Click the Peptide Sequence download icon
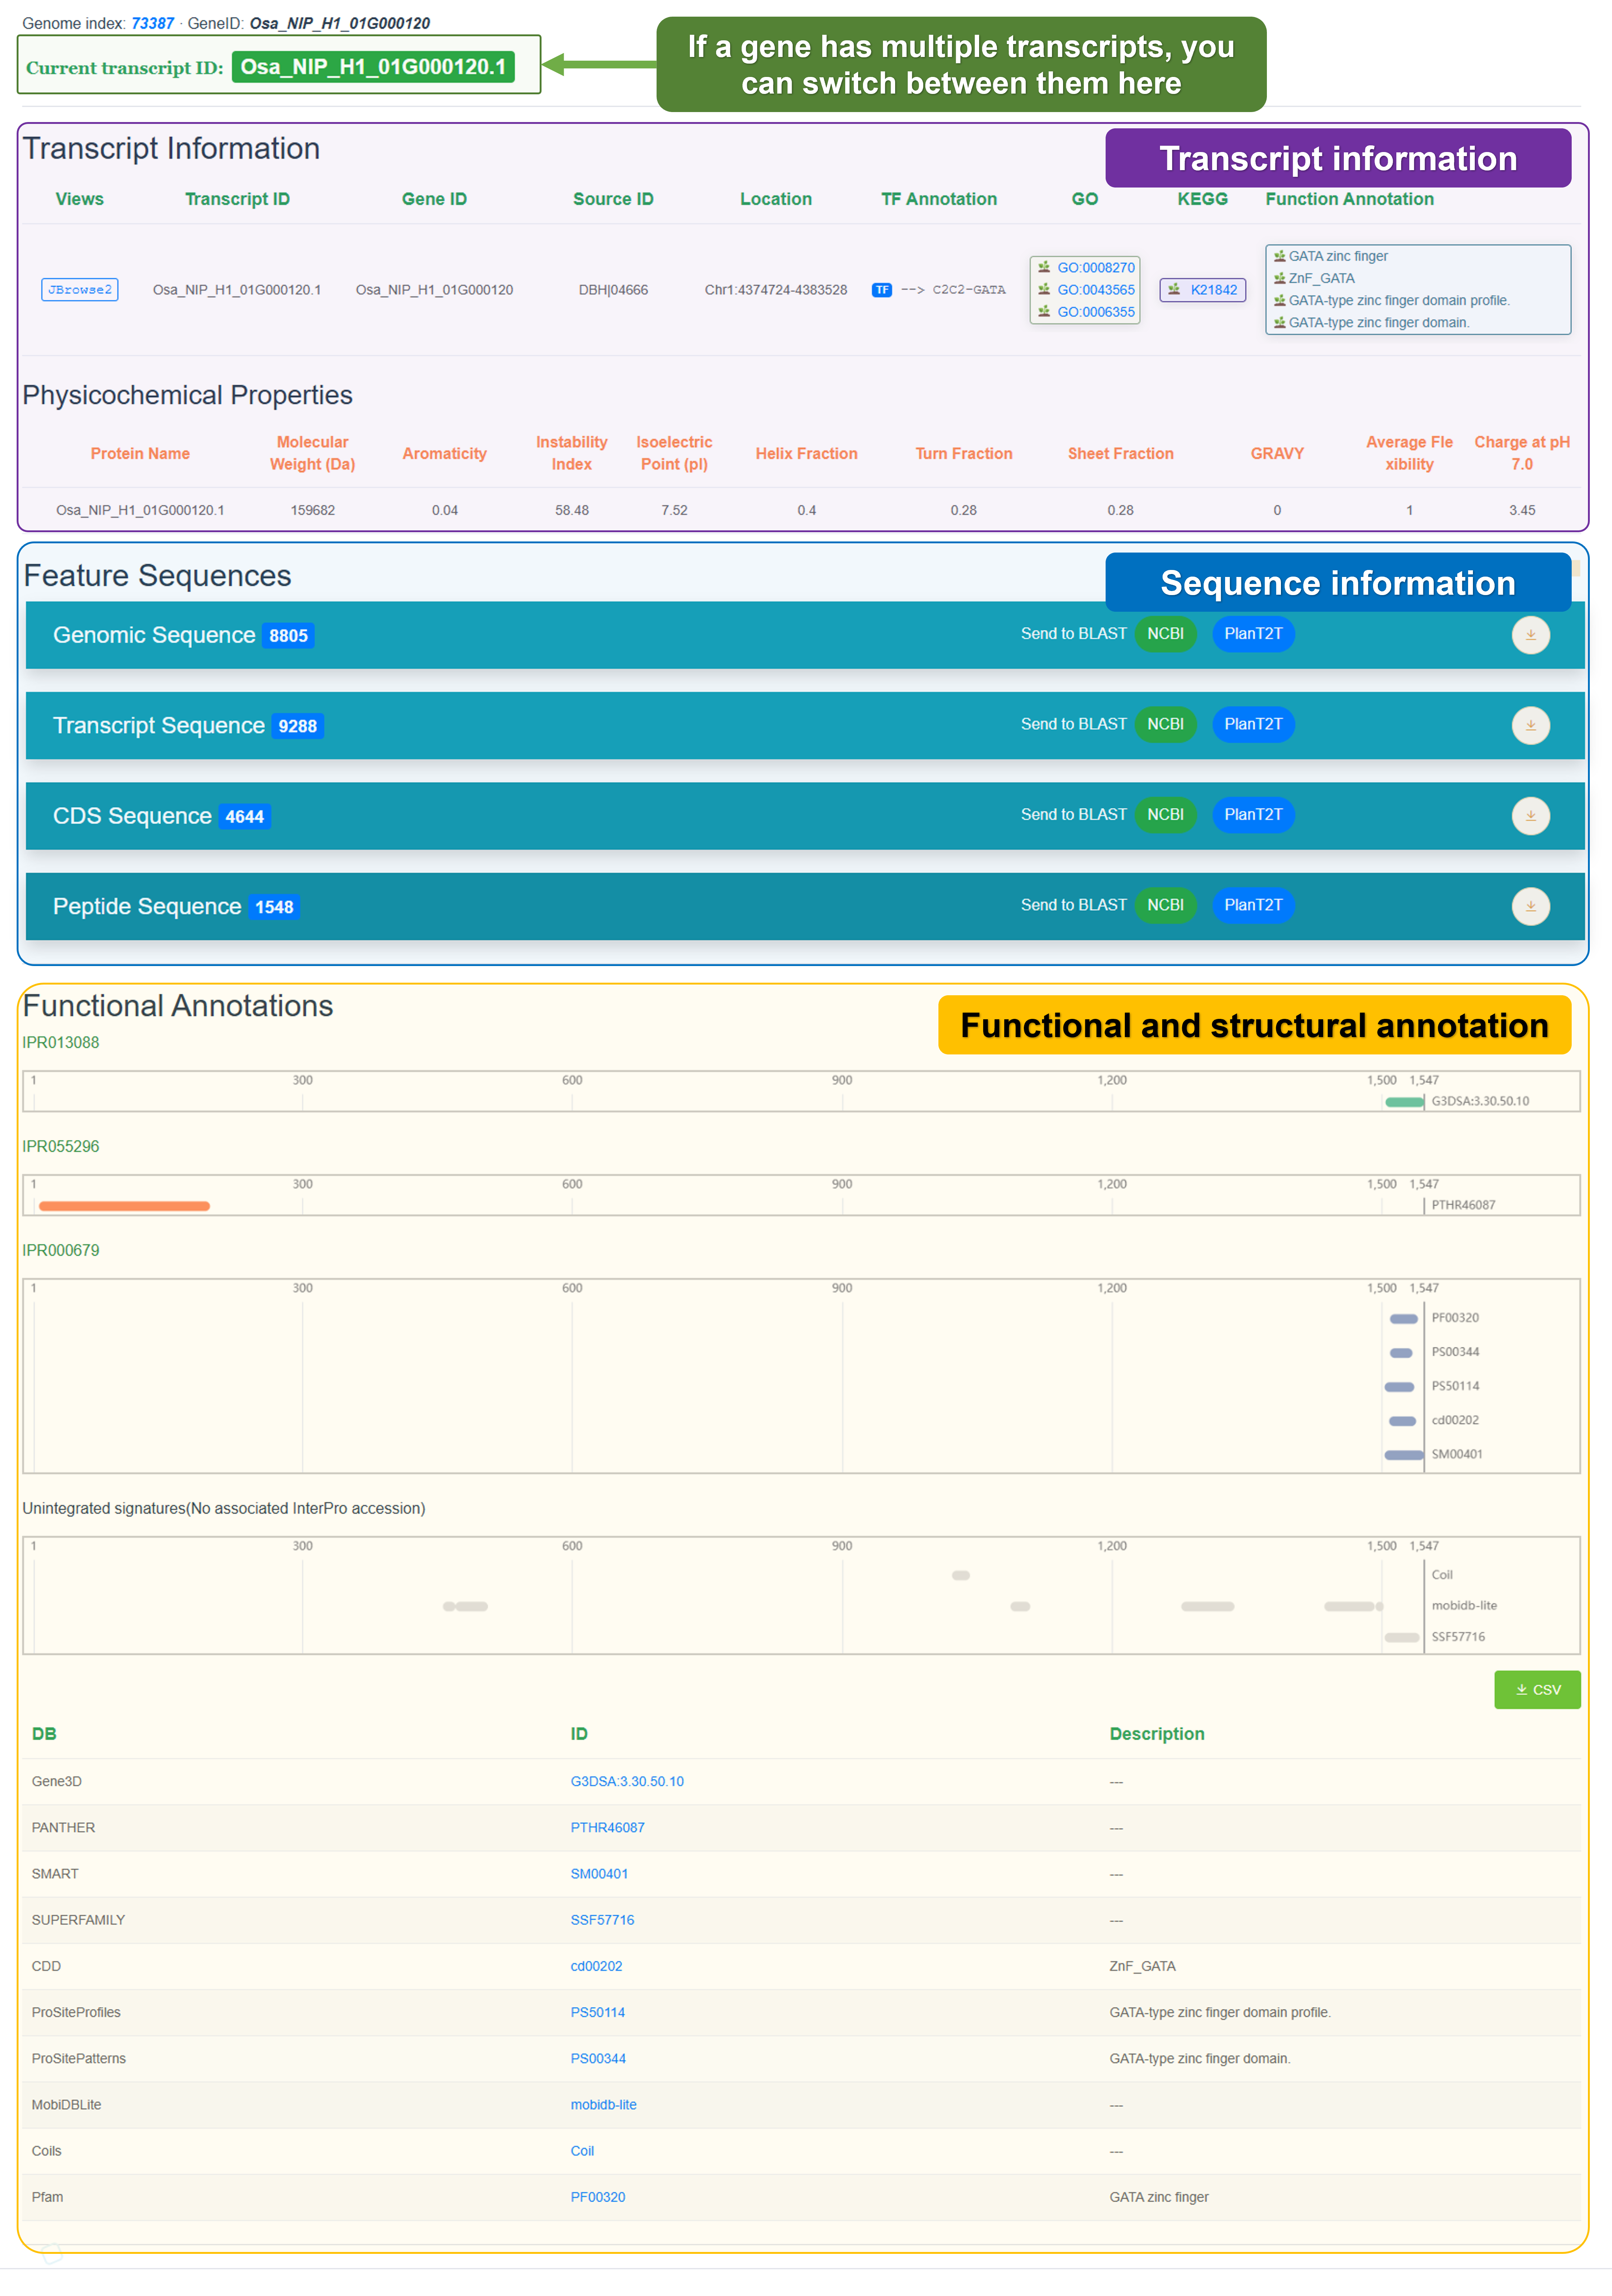The image size is (1612, 2296). (x=1529, y=906)
